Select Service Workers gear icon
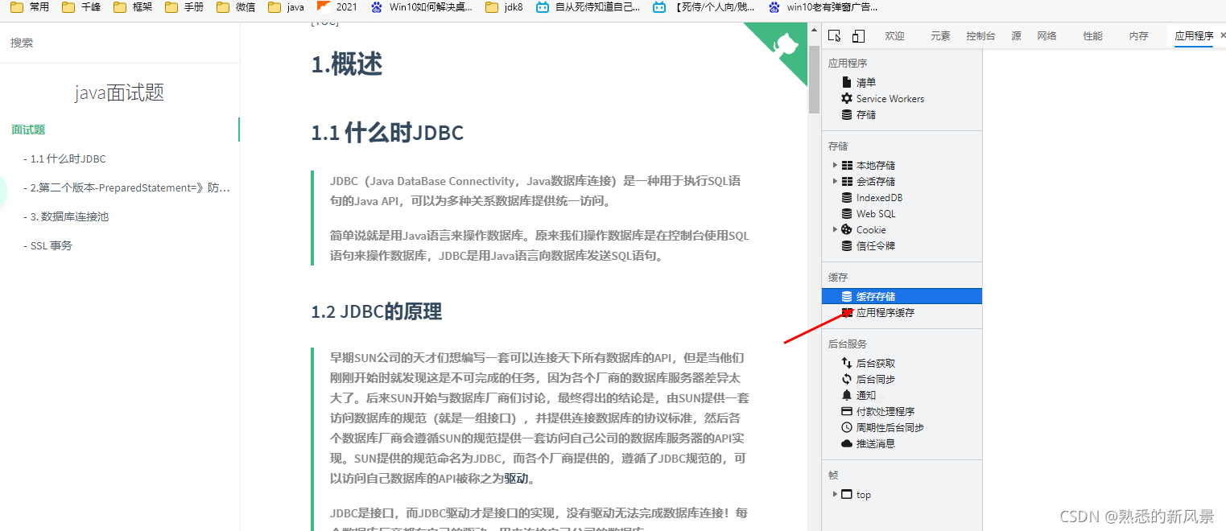1226x531 pixels. pyautogui.click(x=847, y=98)
